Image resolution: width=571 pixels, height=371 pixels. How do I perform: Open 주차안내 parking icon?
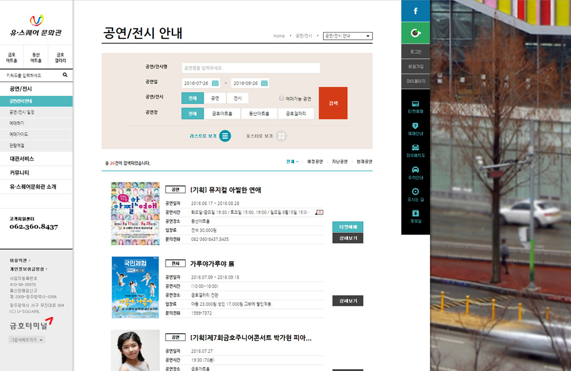(x=416, y=173)
